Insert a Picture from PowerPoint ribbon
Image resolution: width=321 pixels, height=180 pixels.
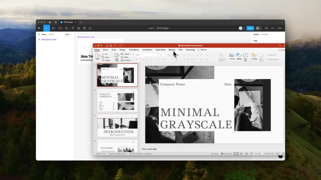(232, 56)
